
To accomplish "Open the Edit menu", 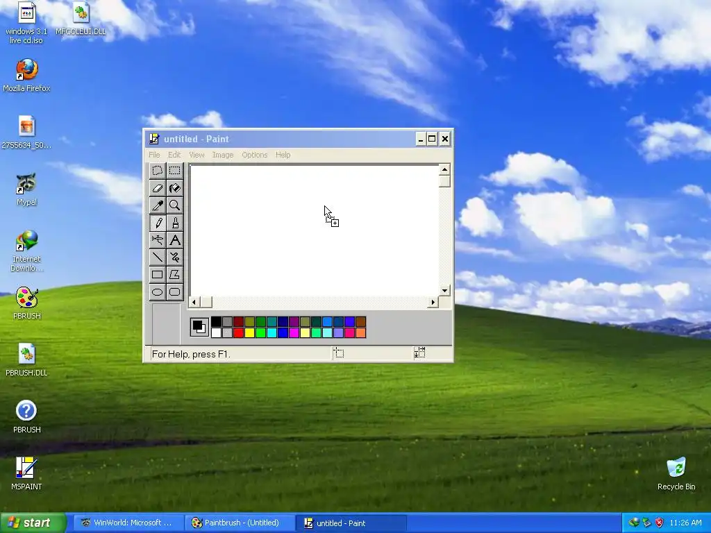I will click(x=174, y=155).
